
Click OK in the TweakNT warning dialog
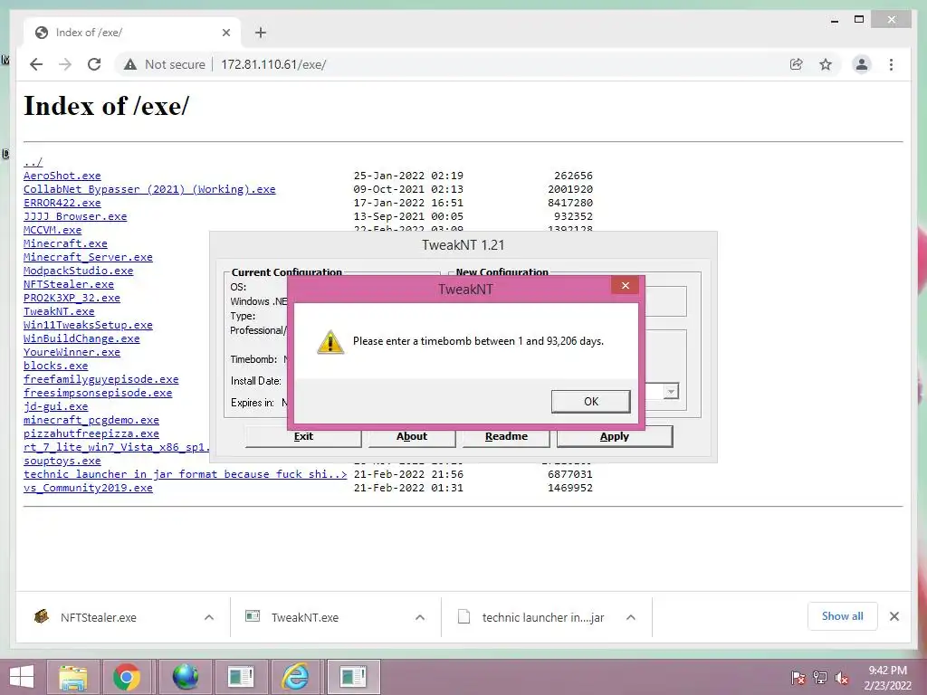coord(590,401)
